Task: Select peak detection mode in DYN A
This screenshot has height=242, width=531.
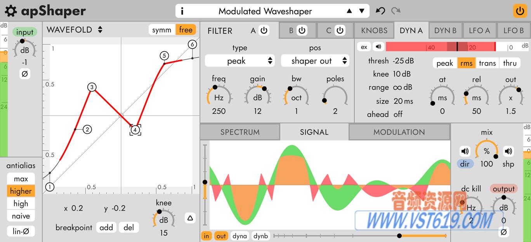Action: (444, 63)
